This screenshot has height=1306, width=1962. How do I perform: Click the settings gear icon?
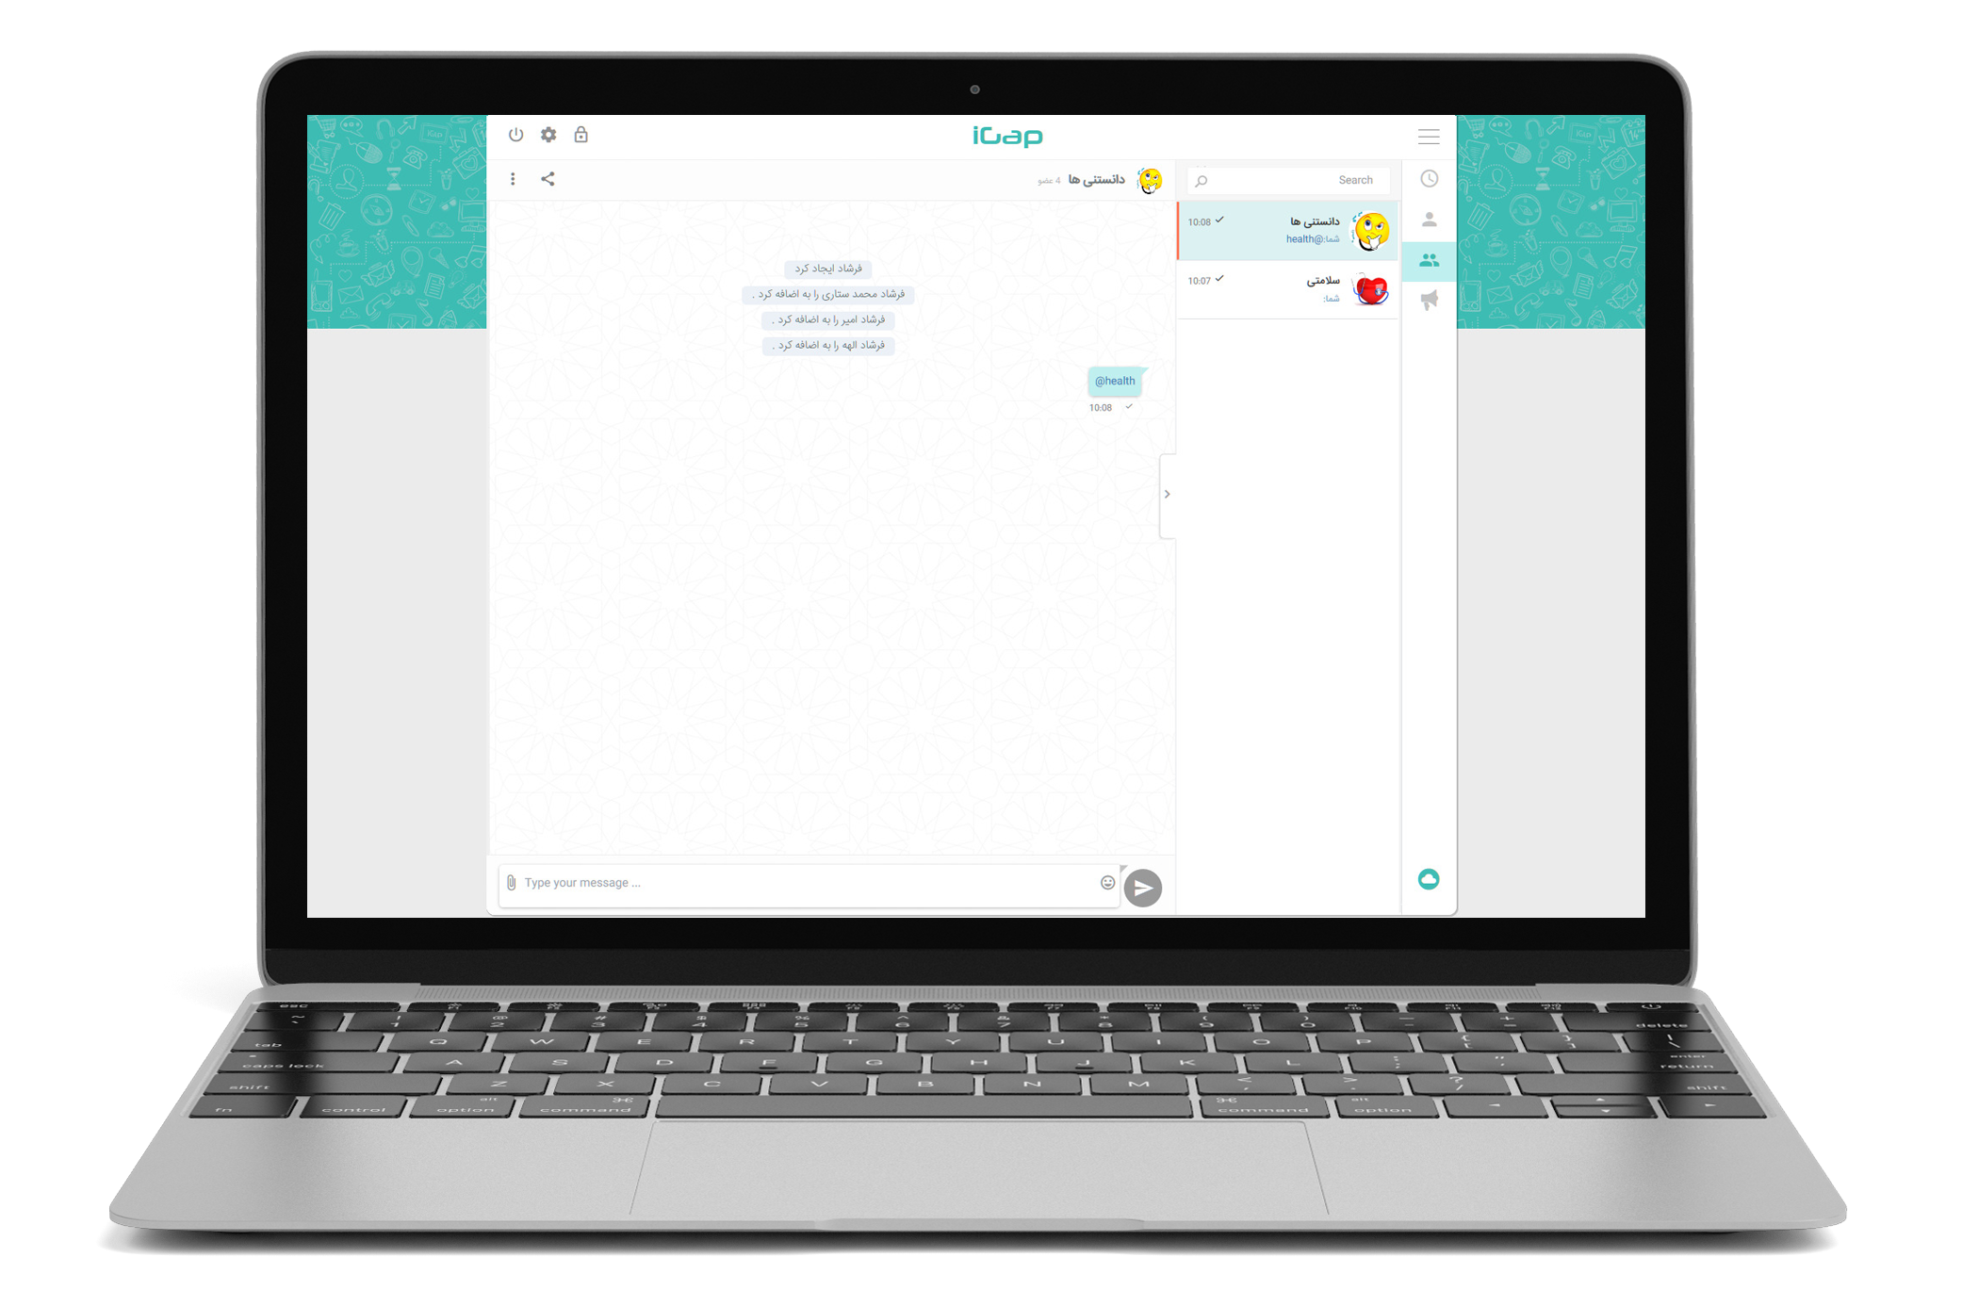pyautogui.click(x=549, y=134)
